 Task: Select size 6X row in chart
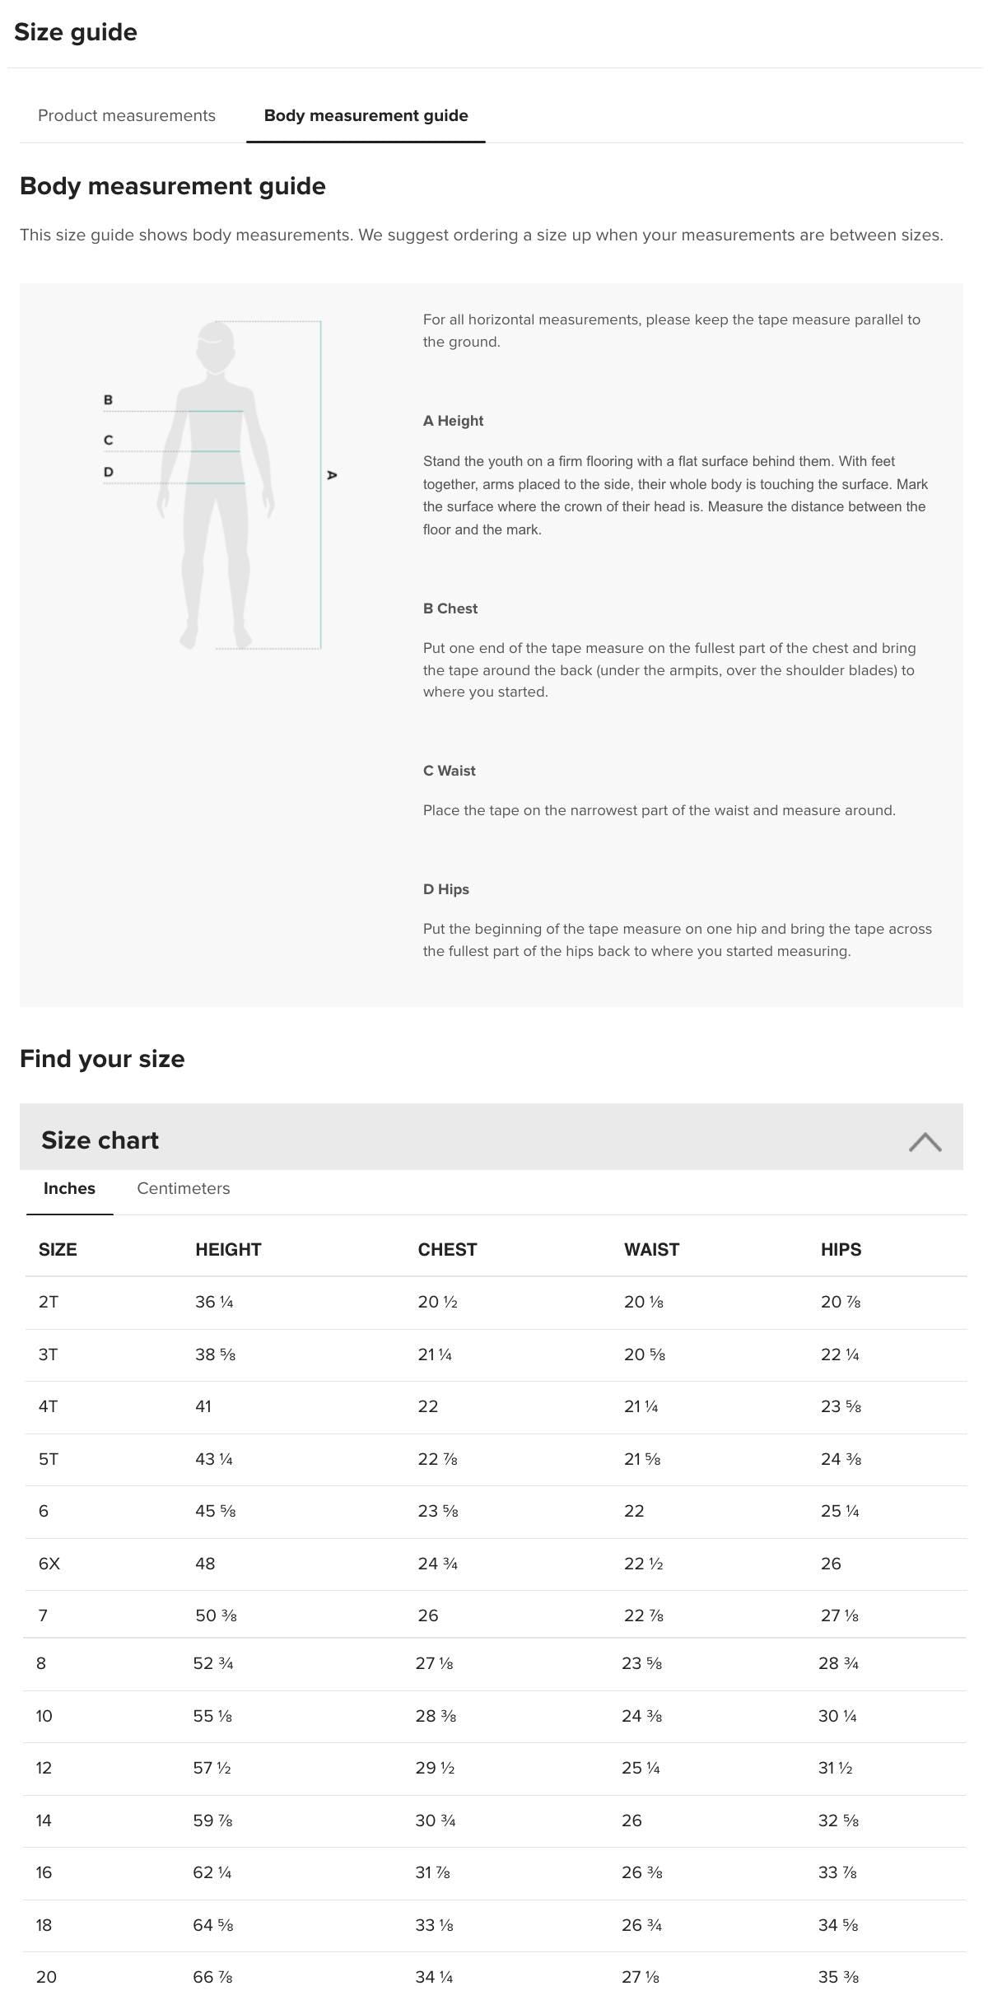click(x=51, y=1563)
